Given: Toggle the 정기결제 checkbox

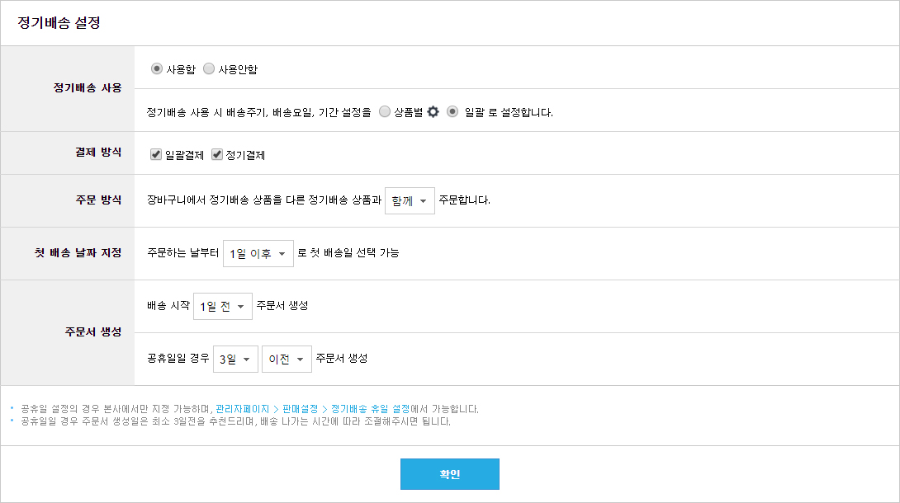Looking at the screenshot, I should 217,155.
